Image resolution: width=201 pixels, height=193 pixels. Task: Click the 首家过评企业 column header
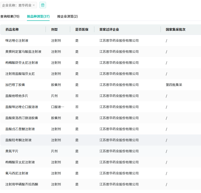[109, 29]
